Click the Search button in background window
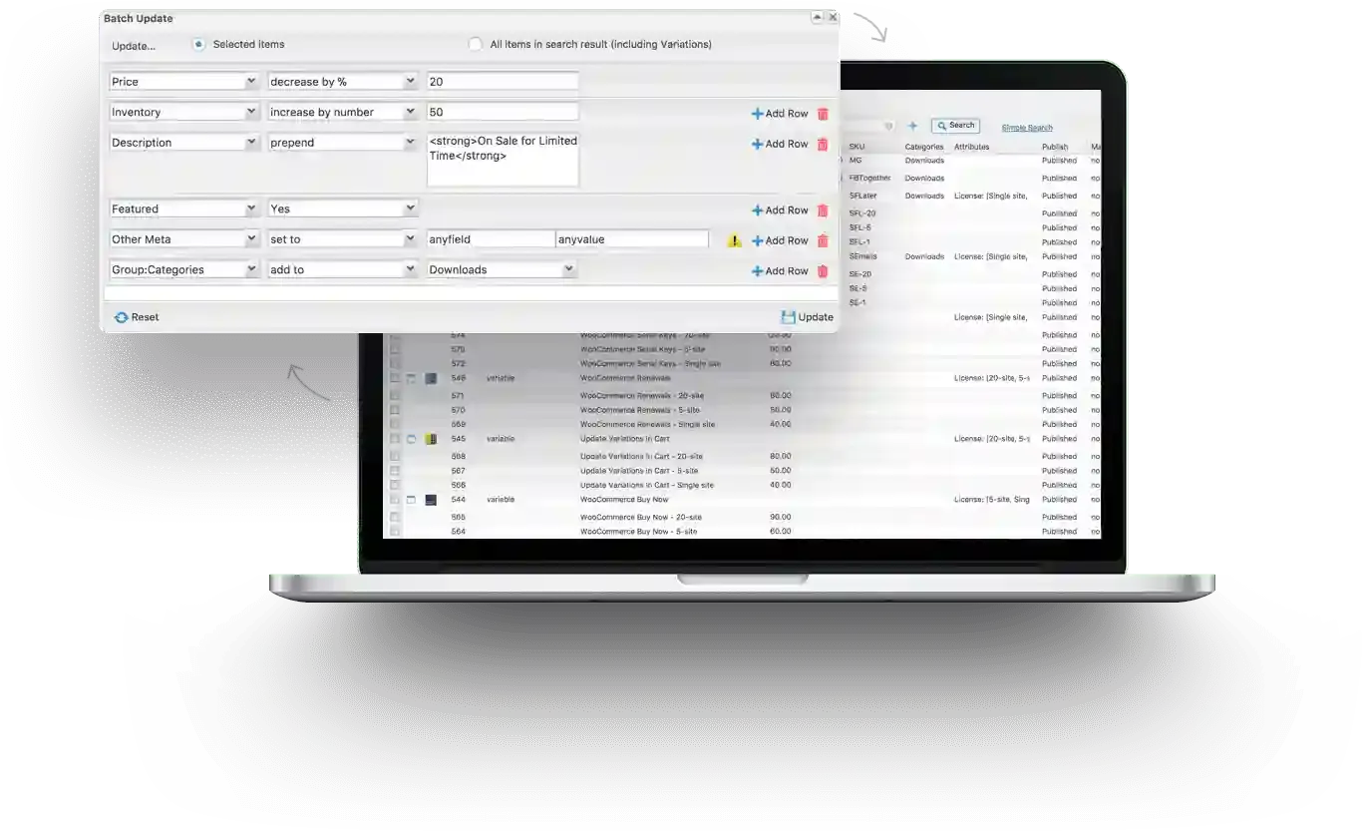 point(955,126)
